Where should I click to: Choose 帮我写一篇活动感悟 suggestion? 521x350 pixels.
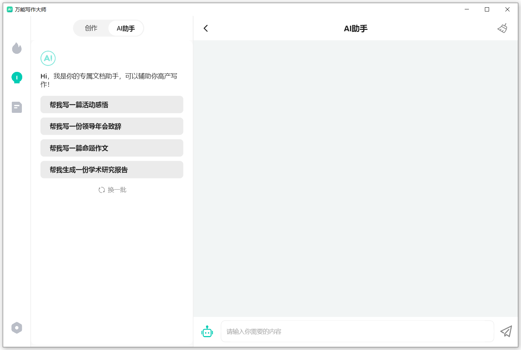(112, 105)
